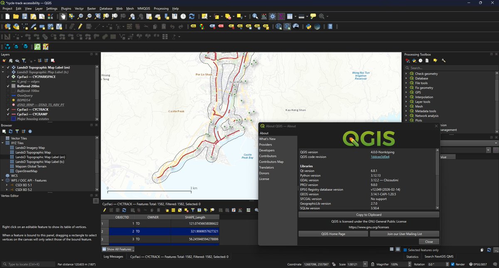The image size is (499, 268).
Task: Open Data Source Manager icon
Action: tap(7, 27)
